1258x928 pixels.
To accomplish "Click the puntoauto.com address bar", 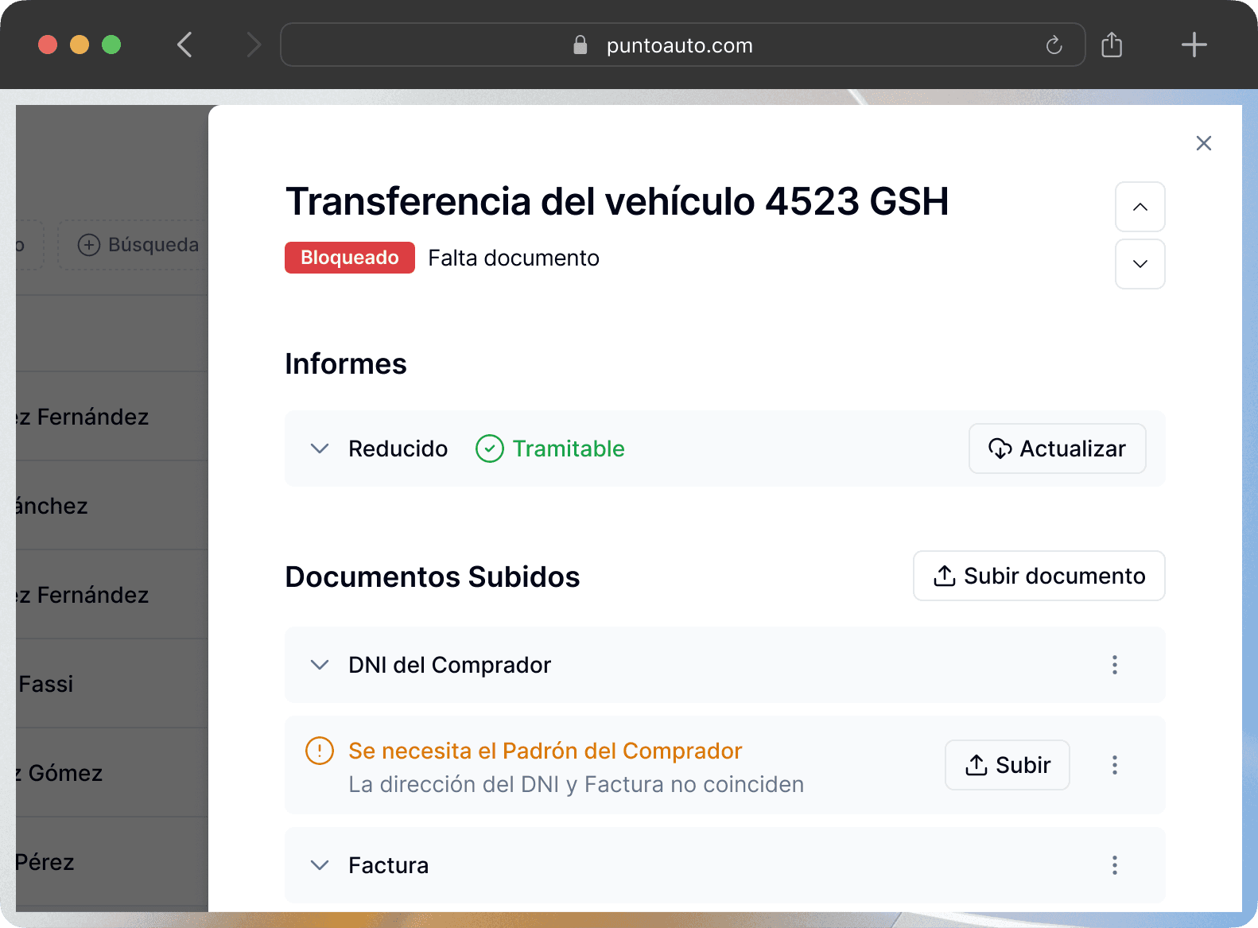I will point(683,45).
